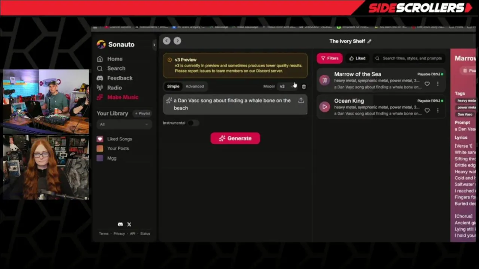Click the Radio antenna icon
Image resolution: width=479 pixels, height=269 pixels.
(100, 88)
